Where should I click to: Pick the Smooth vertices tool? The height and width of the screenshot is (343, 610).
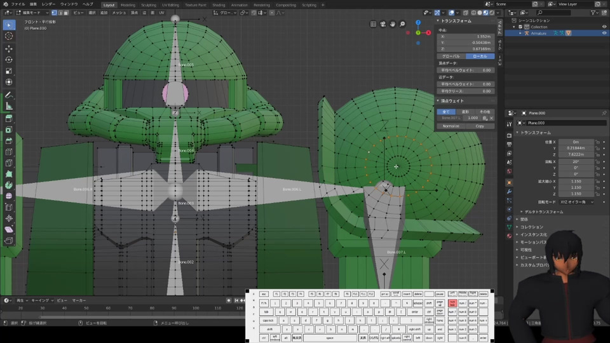[x=8, y=196]
